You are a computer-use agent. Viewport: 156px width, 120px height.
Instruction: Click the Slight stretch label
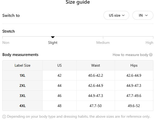(53, 43)
